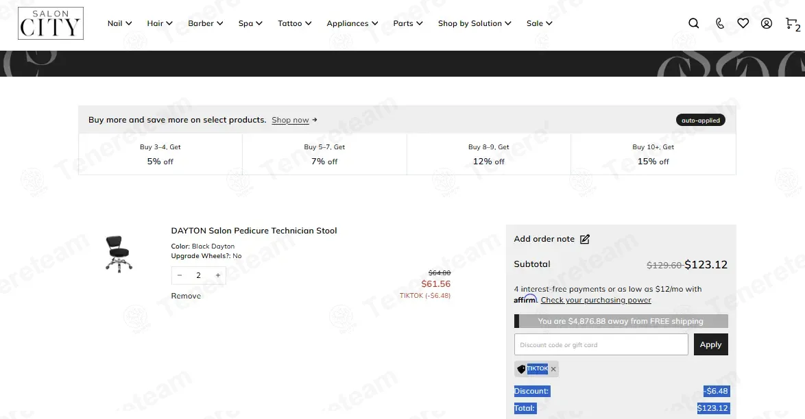Click the Total $123.12 value
Viewport: 805px width, 419px height.
(713, 408)
